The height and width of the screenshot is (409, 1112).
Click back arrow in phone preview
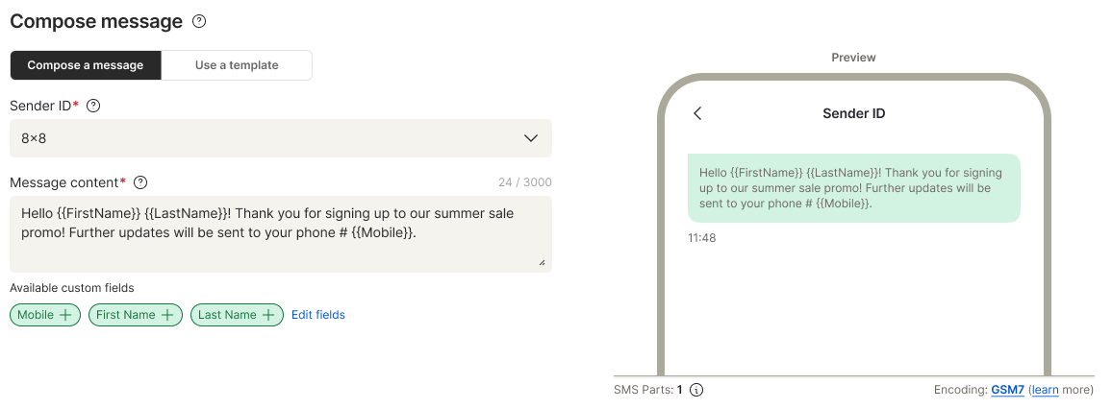[698, 113]
